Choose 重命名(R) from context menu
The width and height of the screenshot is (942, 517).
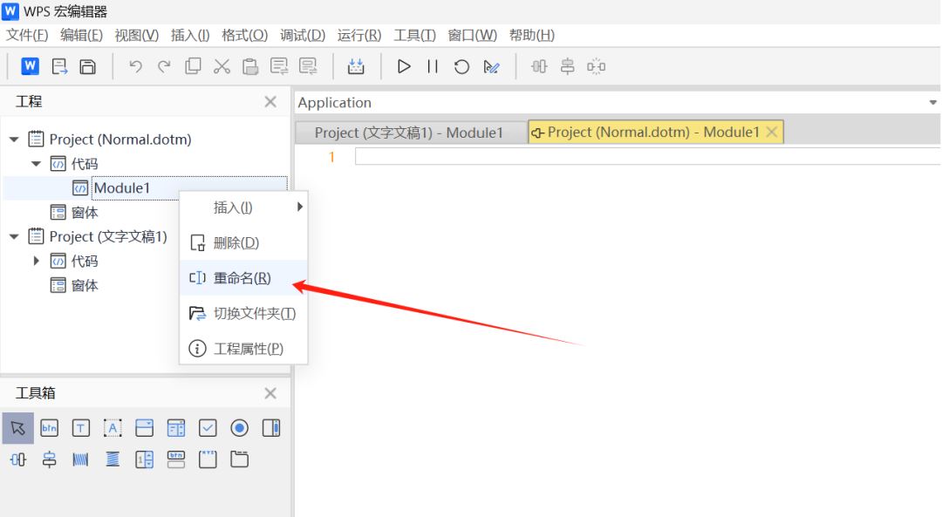(243, 278)
